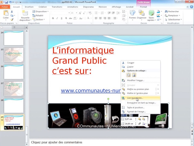Toggle text shadow formatting
This screenshot has width=194, height=146.
[66, 18]
